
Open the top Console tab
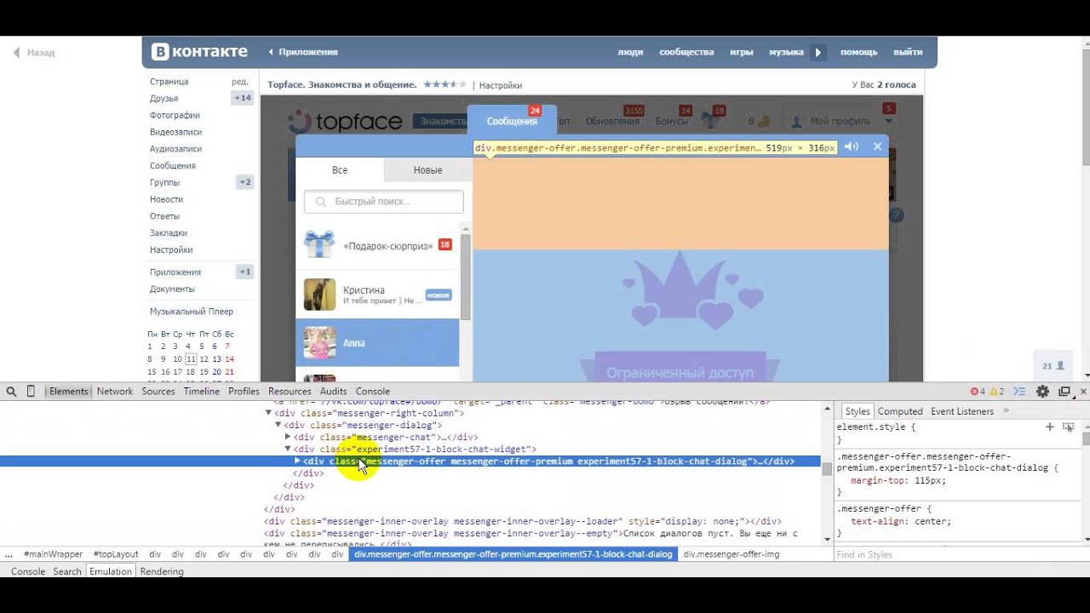point(373,392)
